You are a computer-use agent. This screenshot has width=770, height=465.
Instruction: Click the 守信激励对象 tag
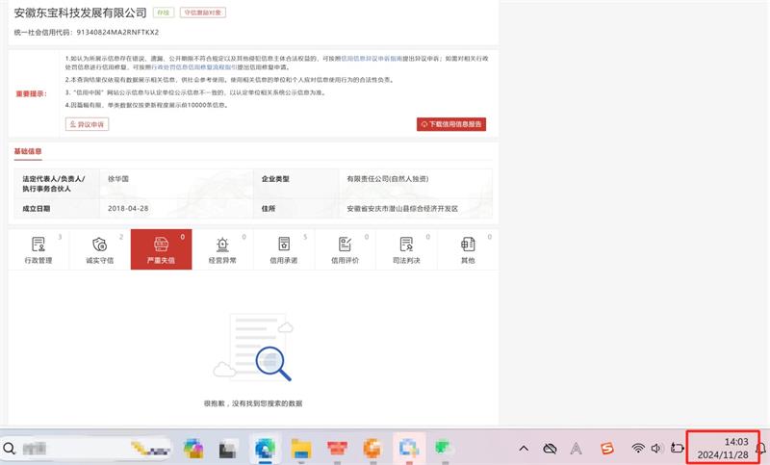[x=203, y=13]
